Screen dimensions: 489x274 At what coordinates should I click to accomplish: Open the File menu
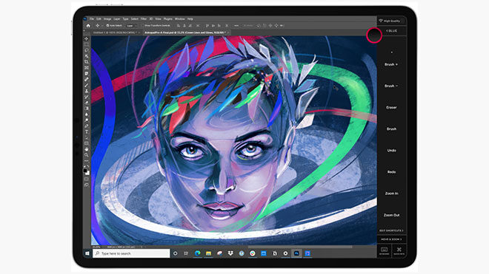[x=92, y=19]
